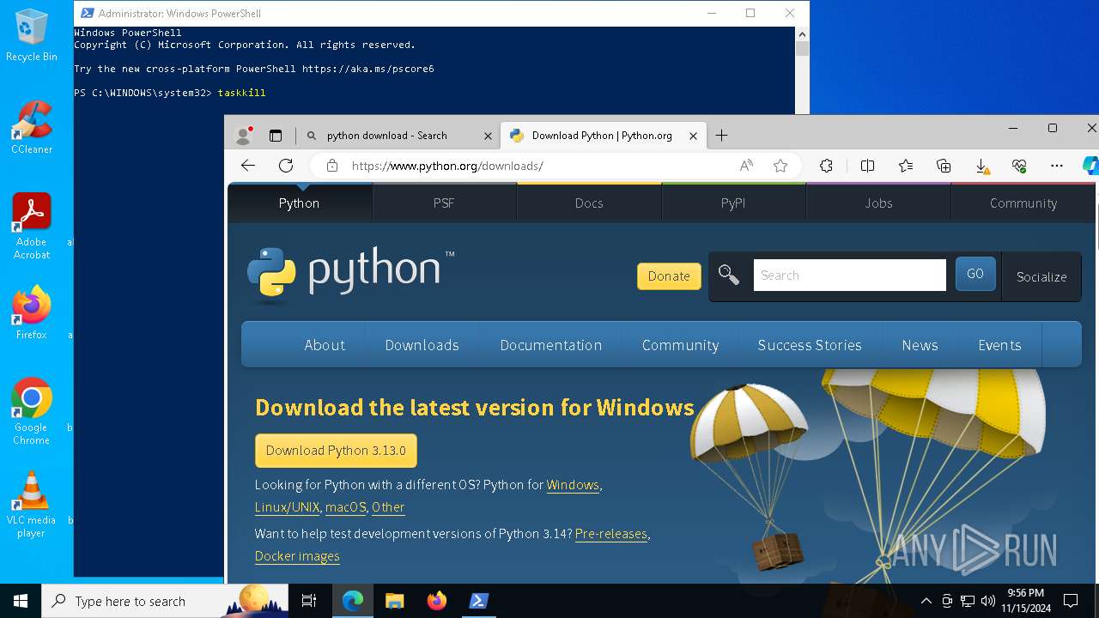
Task: Open the Downloads icon in Edge toolbar
Action: point(981,166)
